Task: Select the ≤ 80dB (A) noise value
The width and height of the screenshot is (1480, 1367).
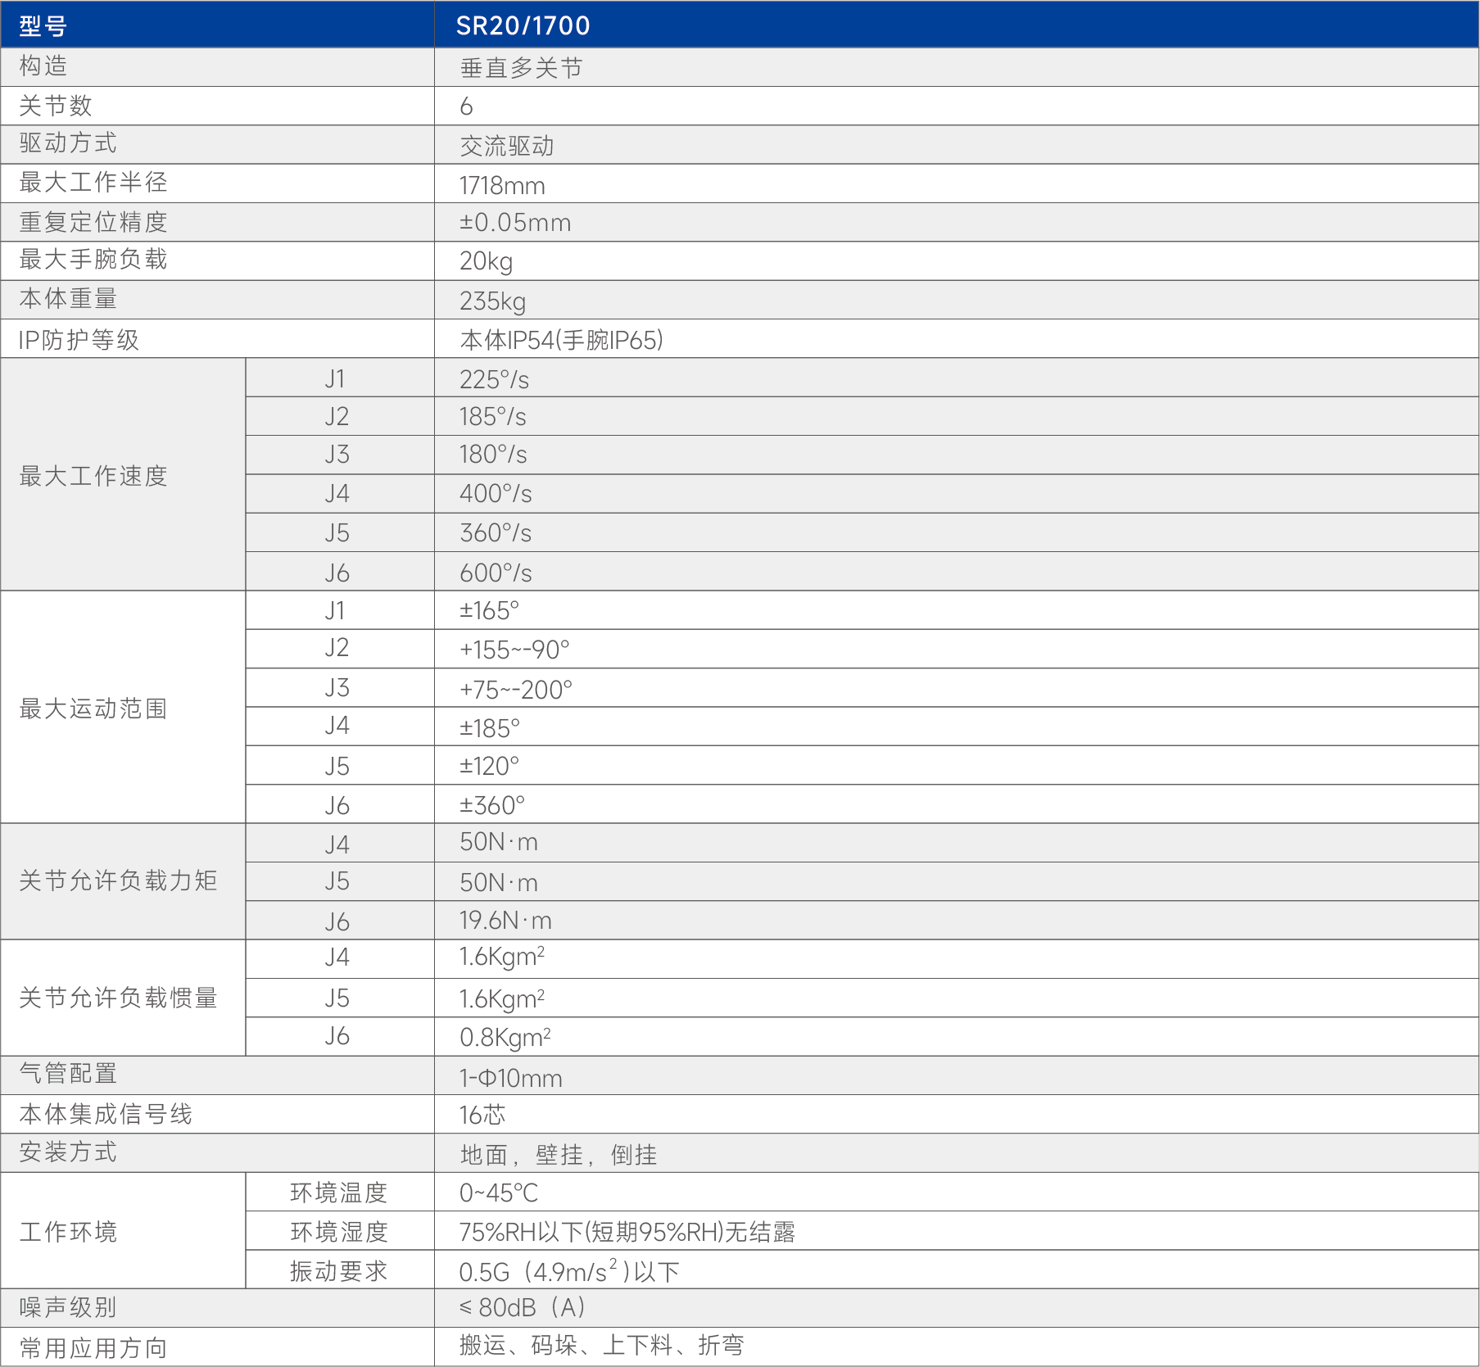Action: point(522,1307)
